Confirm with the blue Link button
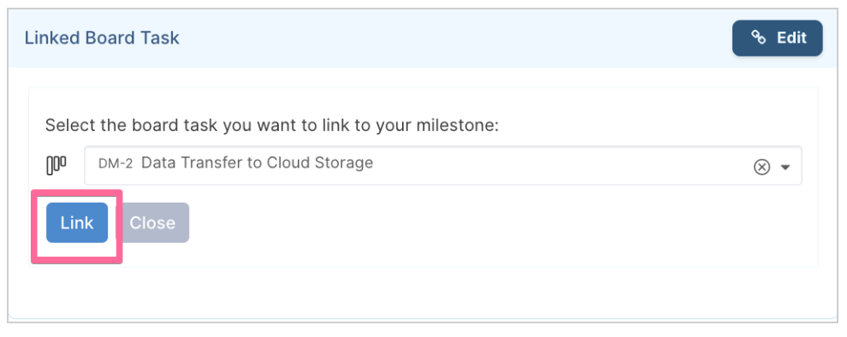 pos(77,222)
